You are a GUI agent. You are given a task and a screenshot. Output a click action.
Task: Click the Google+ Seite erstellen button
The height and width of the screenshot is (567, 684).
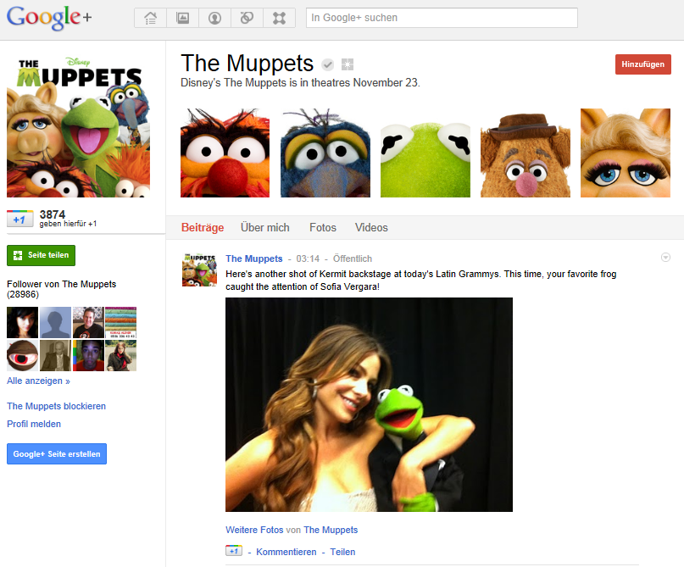57,454
